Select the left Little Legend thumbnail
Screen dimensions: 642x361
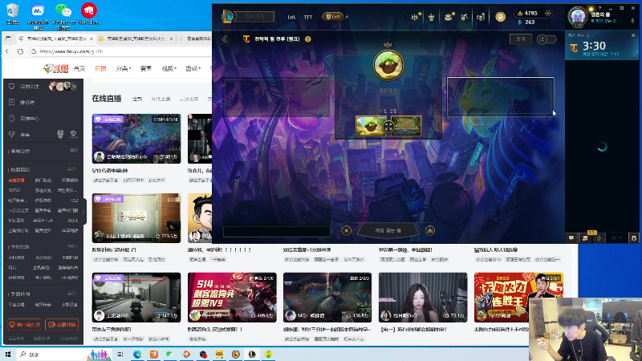point(371,126)
